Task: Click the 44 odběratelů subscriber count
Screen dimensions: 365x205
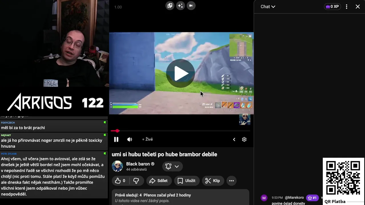Action: click(x=137, y=169)
